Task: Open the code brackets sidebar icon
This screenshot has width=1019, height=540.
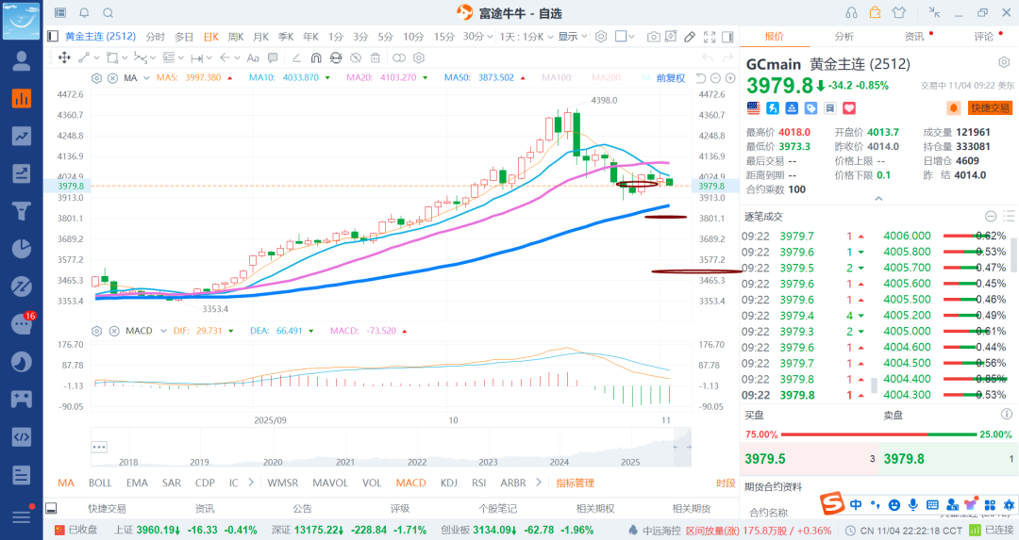Action: click(x=22, y=436)
